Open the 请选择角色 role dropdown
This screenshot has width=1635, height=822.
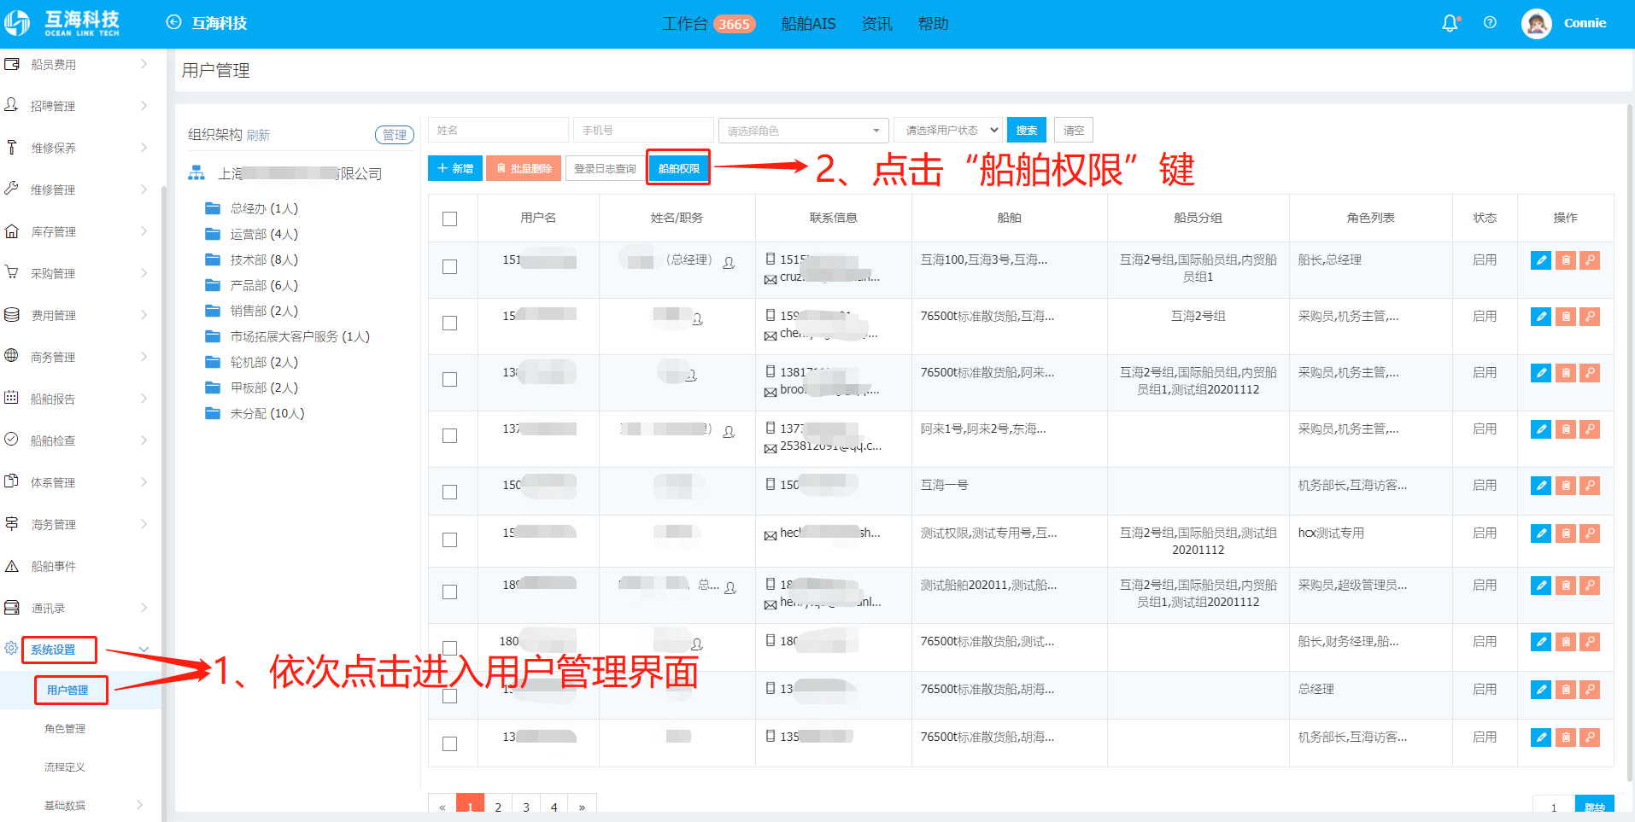[x=803, y=131]
